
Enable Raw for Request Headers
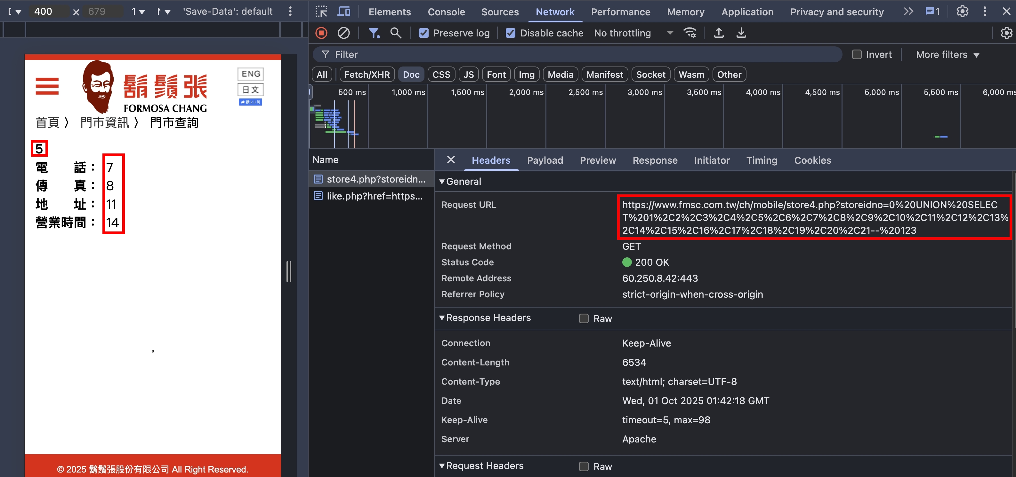(x=584, y=466)
